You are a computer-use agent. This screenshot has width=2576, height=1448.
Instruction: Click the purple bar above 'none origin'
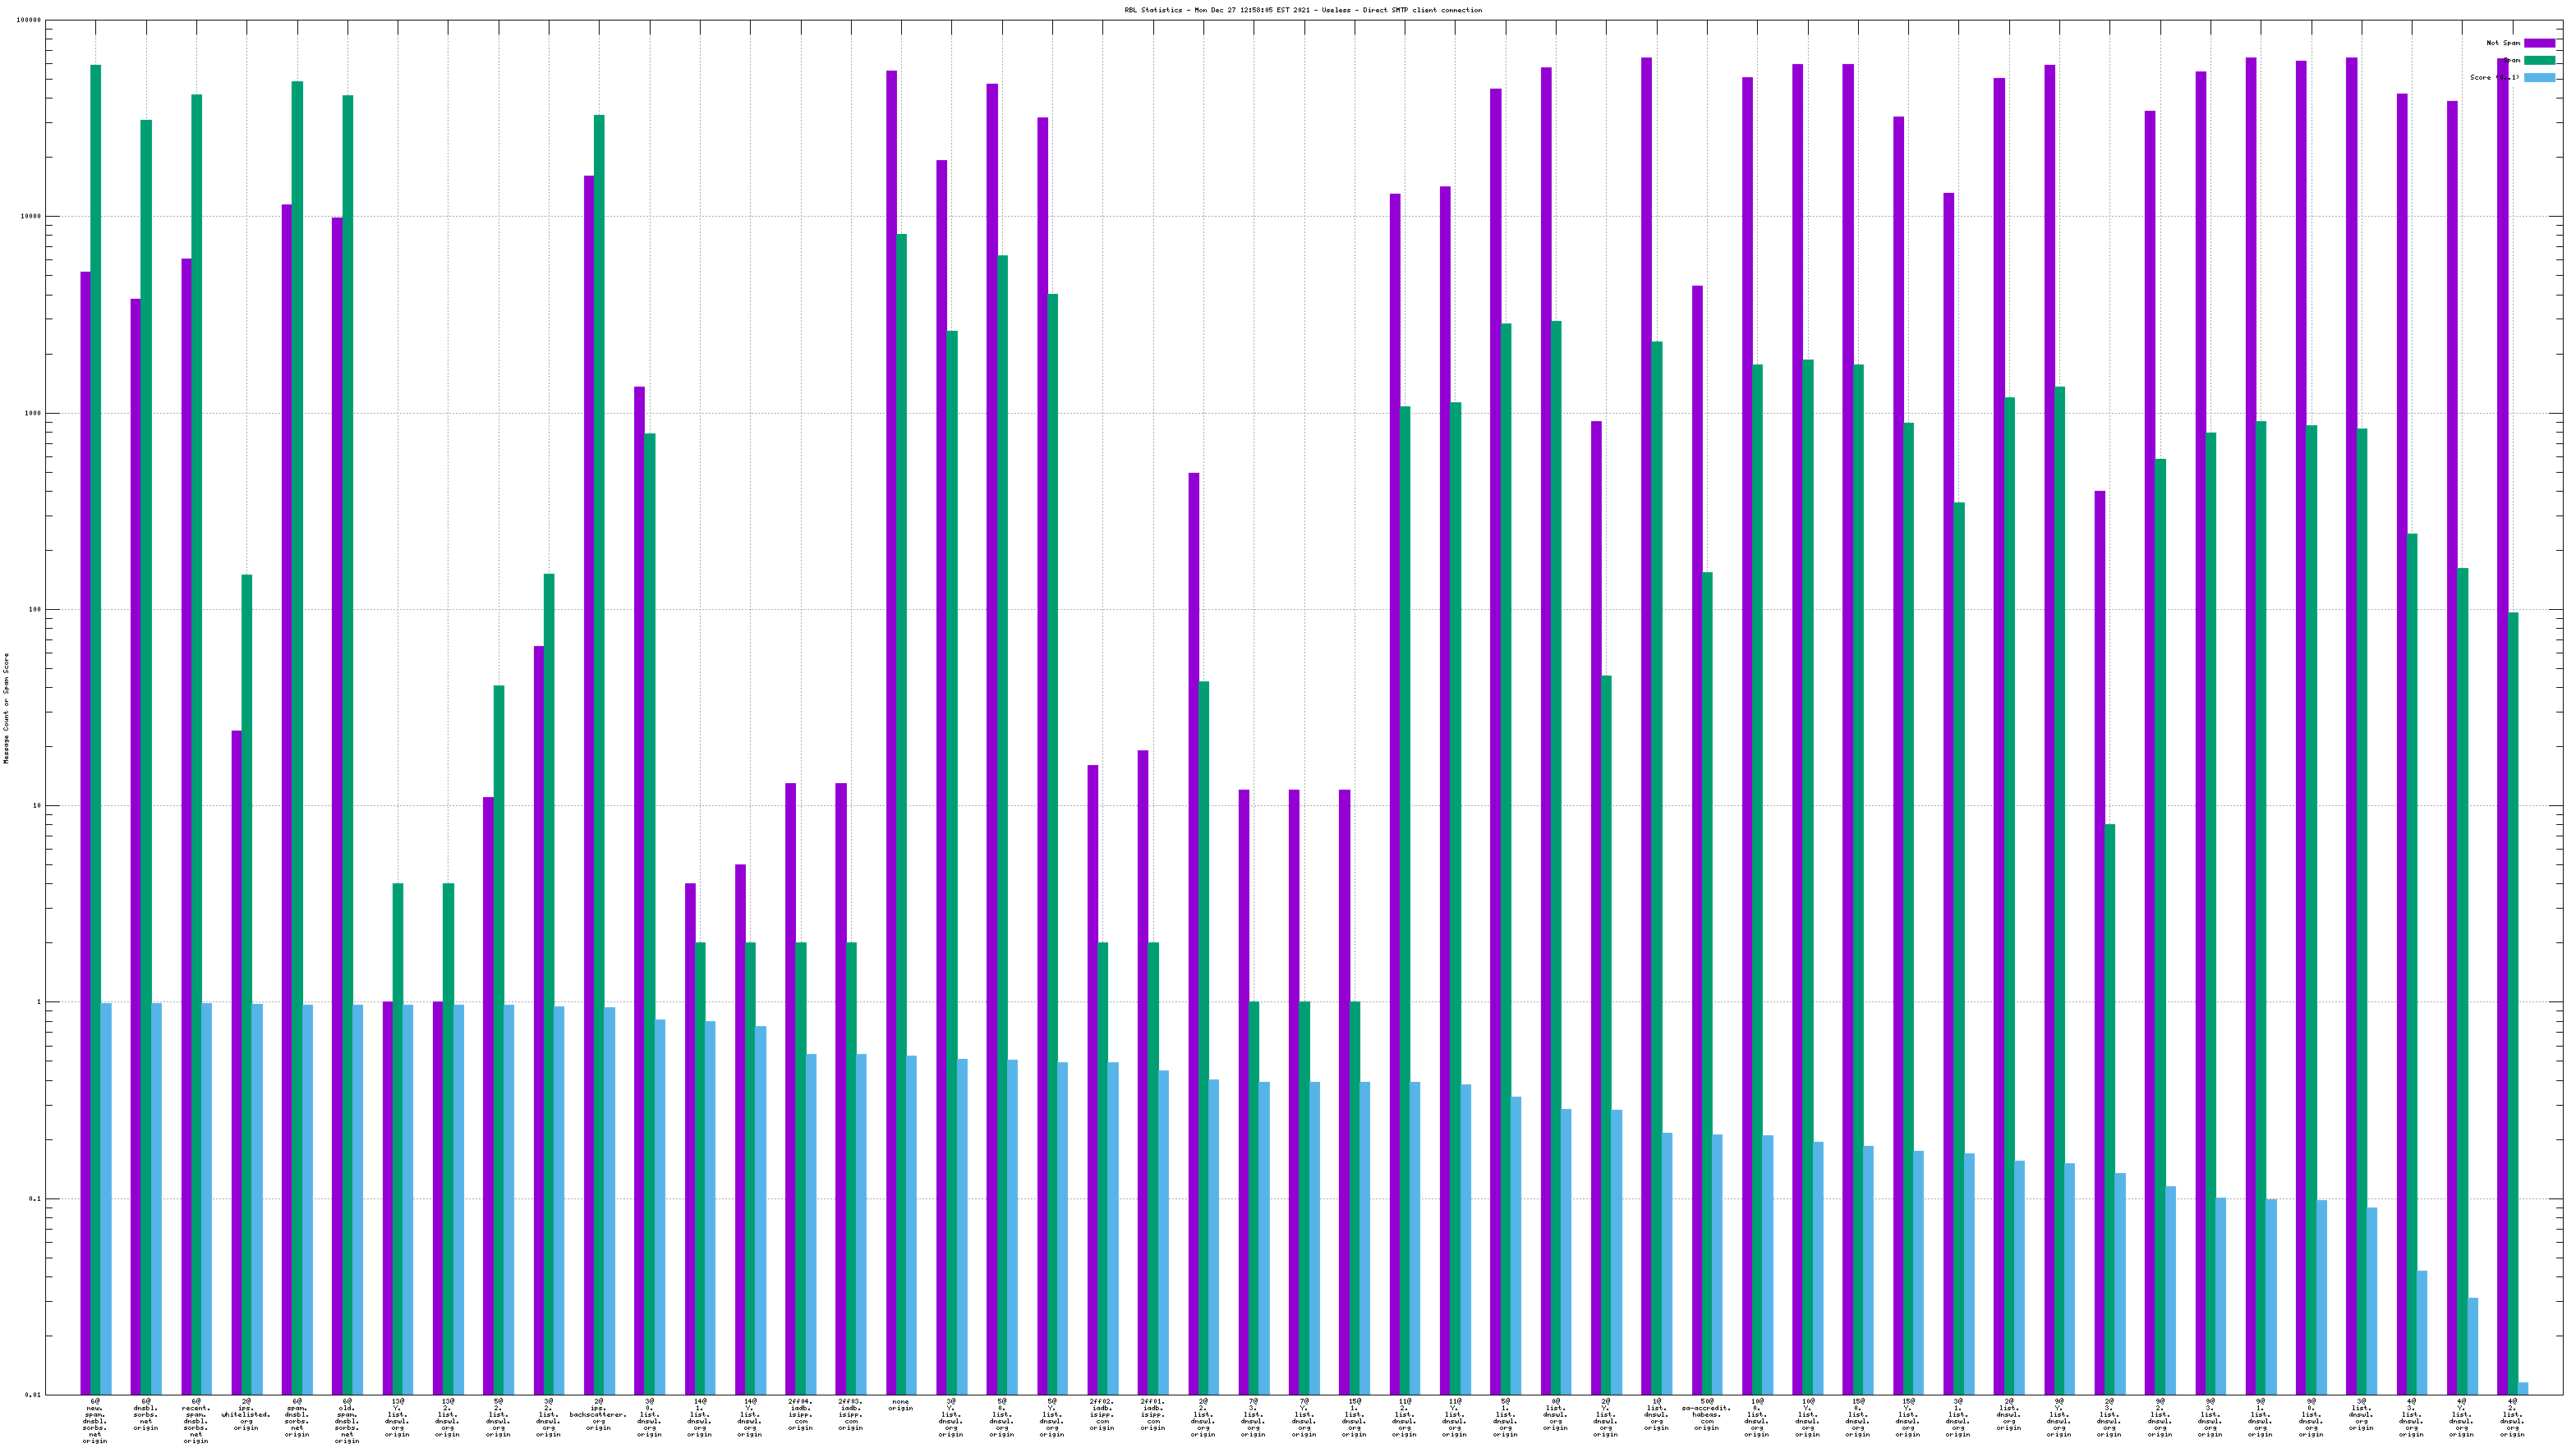pyautogui.click(x=891, y=699)
